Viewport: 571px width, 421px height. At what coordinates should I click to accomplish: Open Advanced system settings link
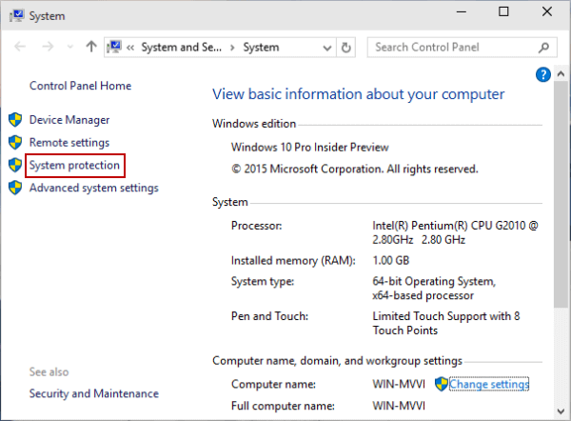tap(94, 188)
